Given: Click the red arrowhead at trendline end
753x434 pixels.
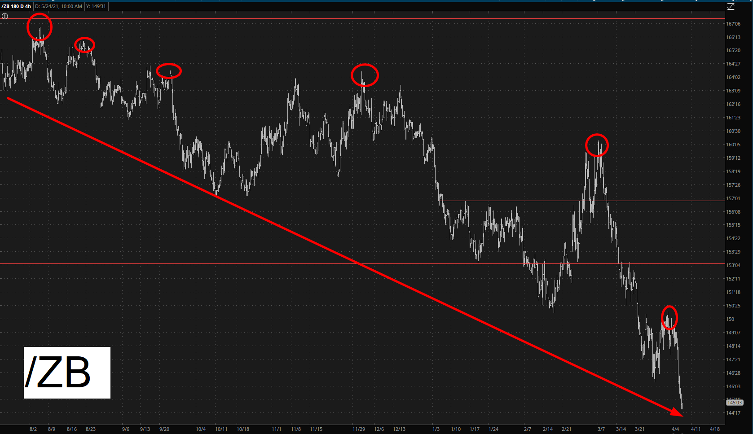Looking at the screenshot, I should [x=677, y=413].
